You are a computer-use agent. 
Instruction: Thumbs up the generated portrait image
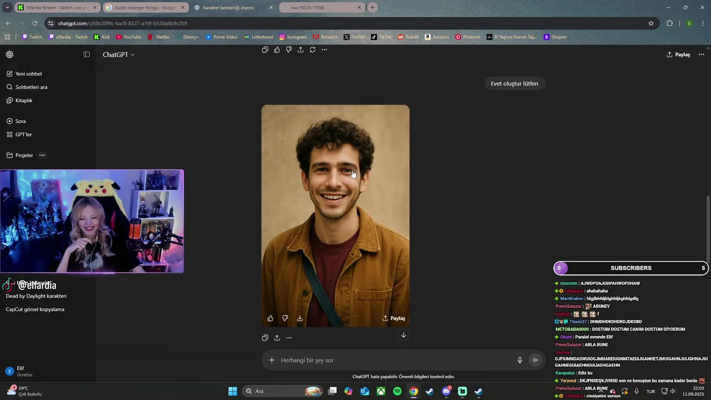point(271,318)
